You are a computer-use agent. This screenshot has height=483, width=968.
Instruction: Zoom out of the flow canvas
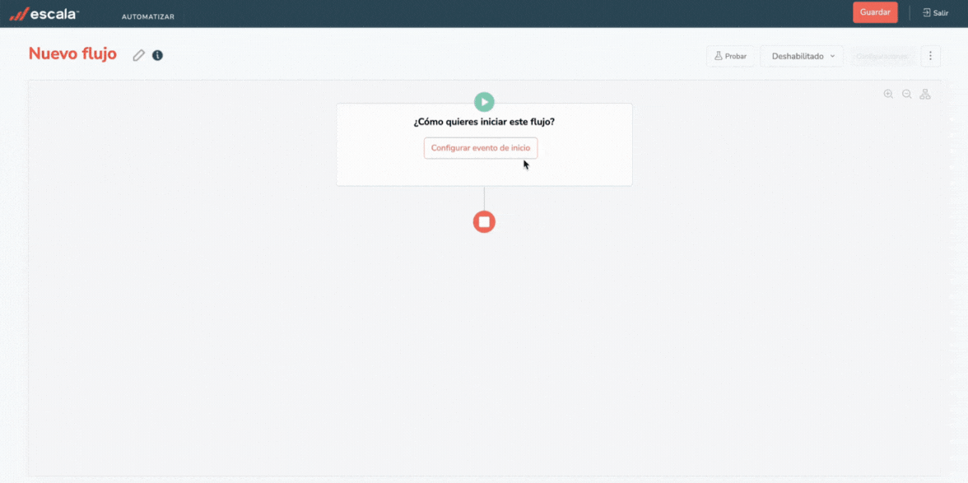pyautogui.click(x=907, y=95)
